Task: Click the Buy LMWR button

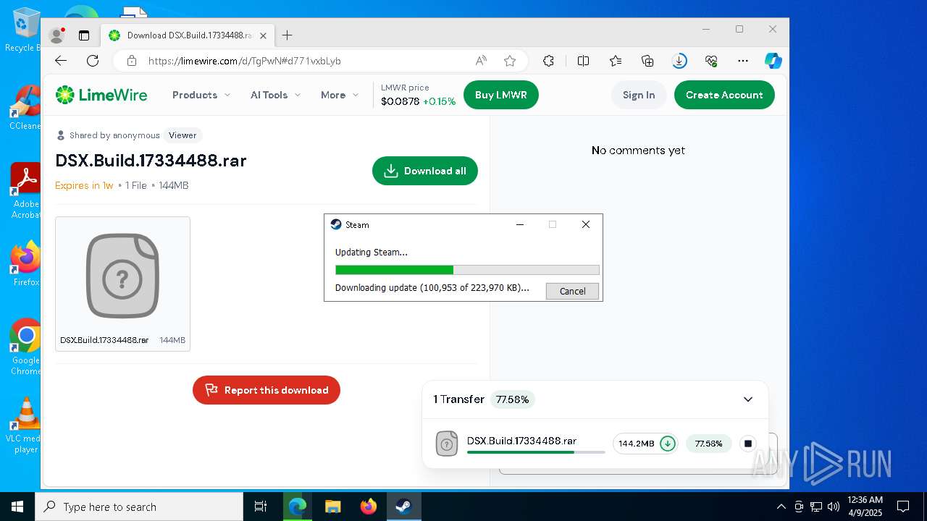Action: (x=501, y=95)
